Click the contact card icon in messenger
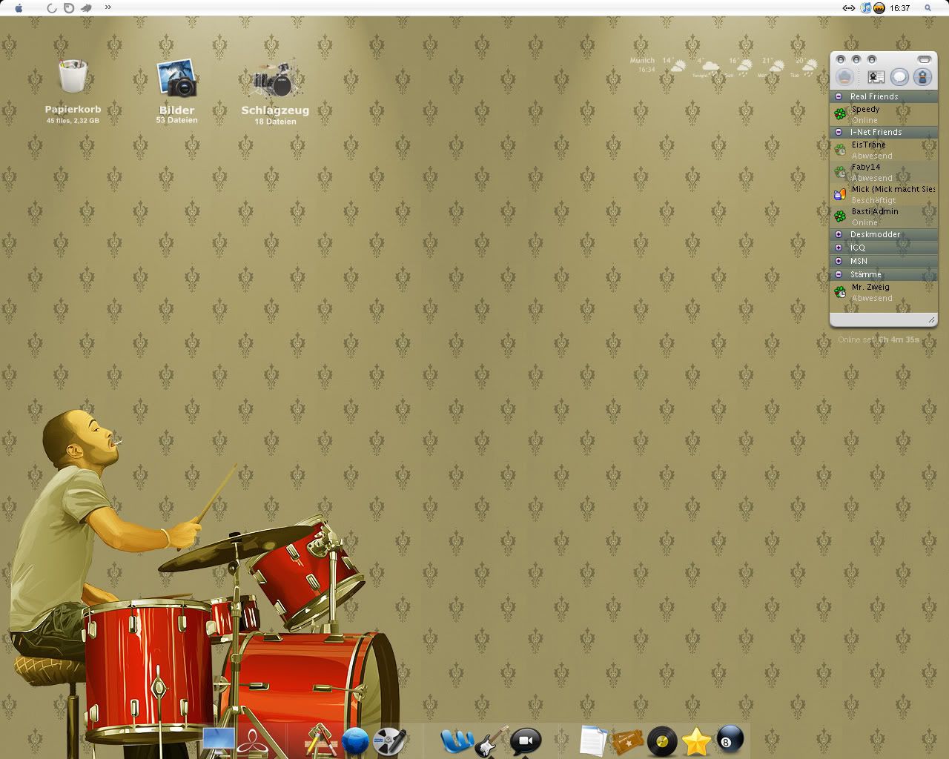Viewport: 949px width, 759px height. 876,77
